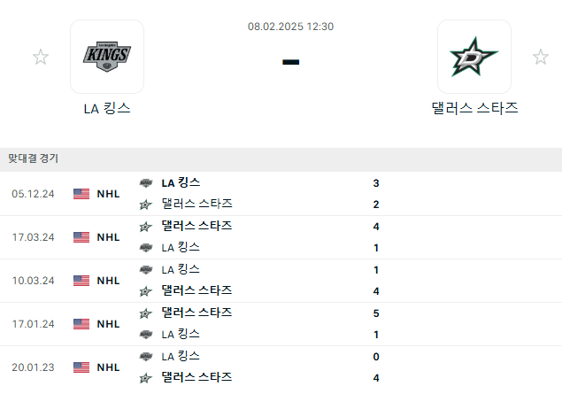Click the small Kings icon in 20.01.23 match

(146, 357)
